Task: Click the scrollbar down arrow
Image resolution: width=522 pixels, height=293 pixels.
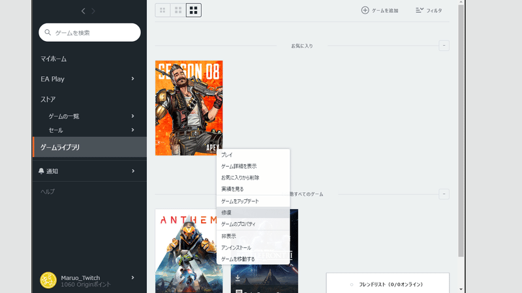Action: point(461,289)
